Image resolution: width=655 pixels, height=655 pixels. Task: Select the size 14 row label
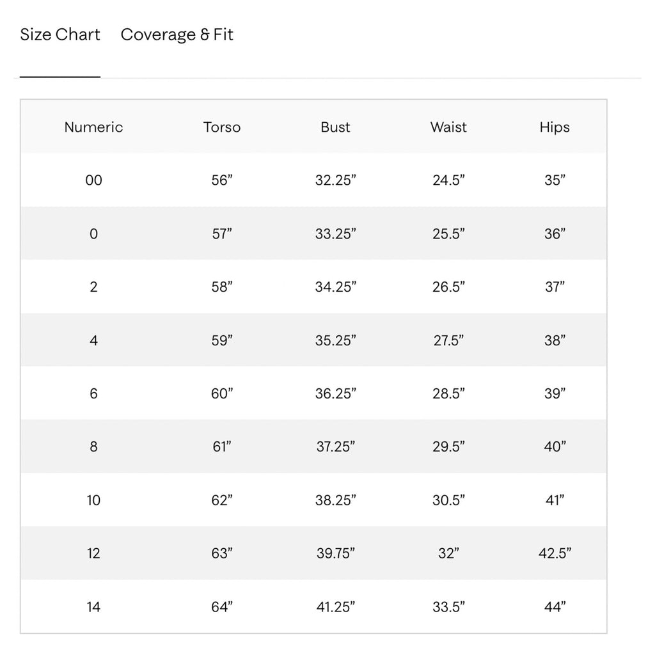pyautogui.click(x=93, y=606)
